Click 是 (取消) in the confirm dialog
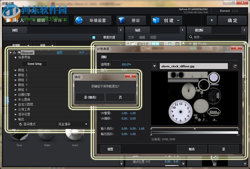 point(90,97)
